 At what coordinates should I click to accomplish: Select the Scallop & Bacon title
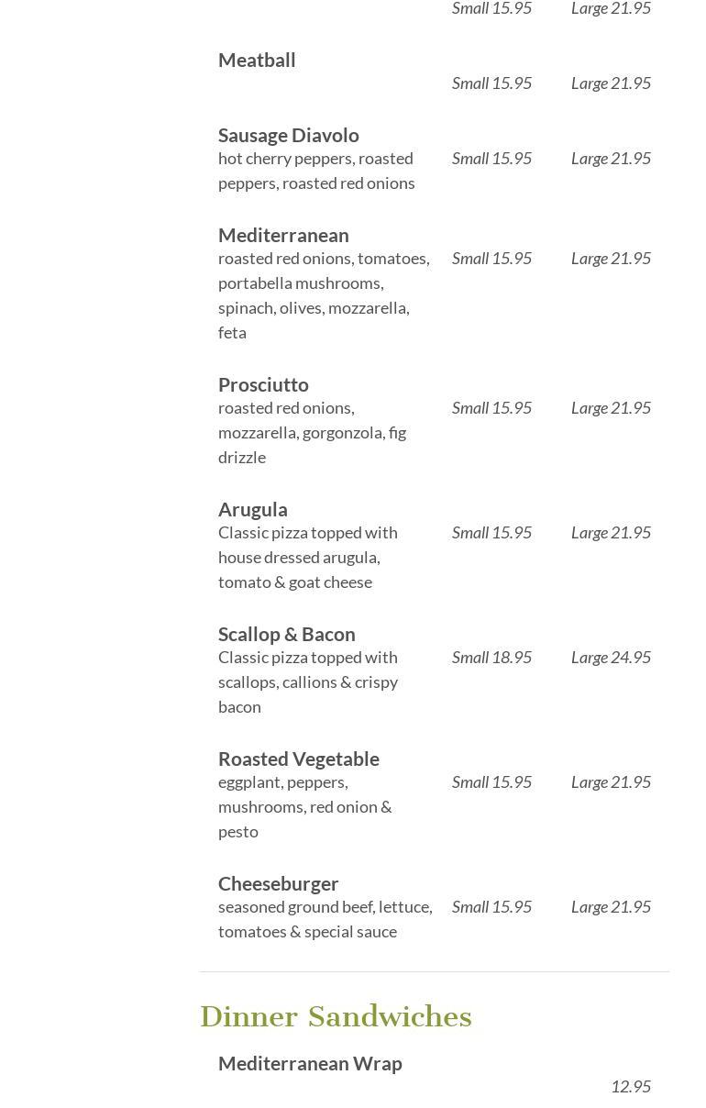(x=286, y=634)
